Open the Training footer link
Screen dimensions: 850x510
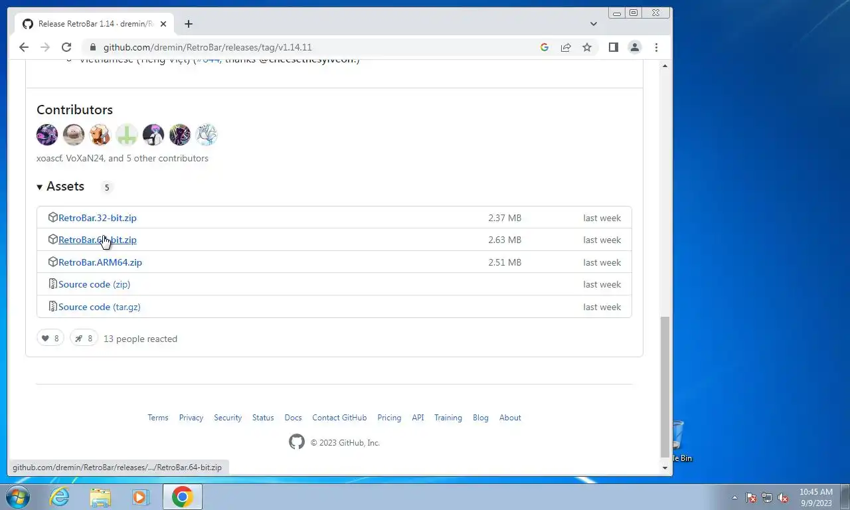coord(448,418)
